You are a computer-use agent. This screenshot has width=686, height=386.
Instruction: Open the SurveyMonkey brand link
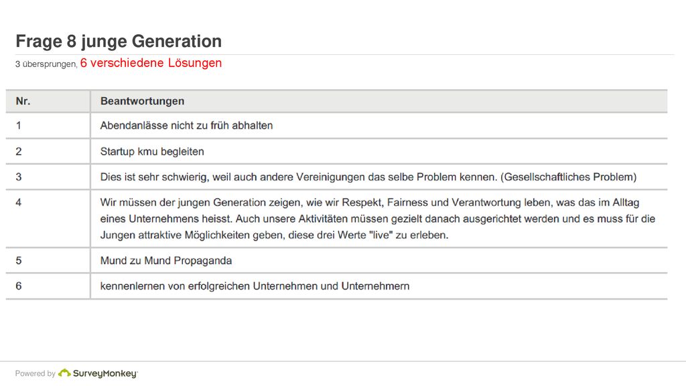(x=105, y=373)
